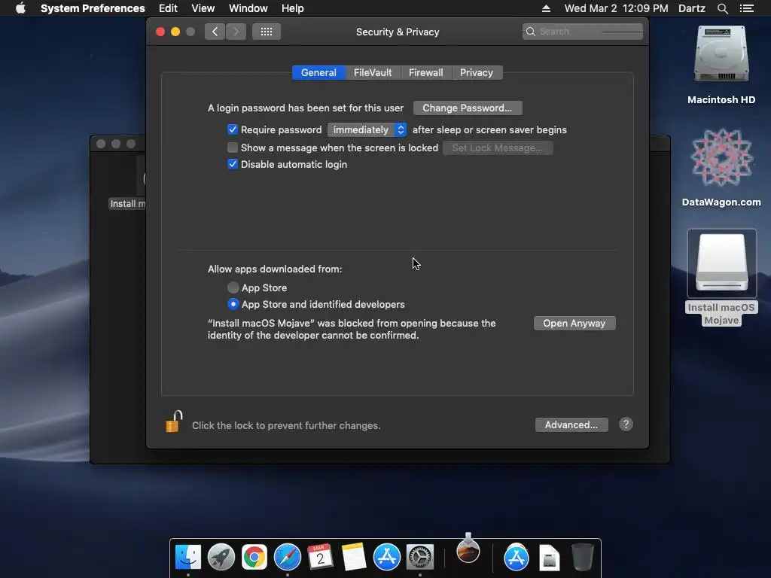The height and width of the screenshot is (578, 771).
Task: Select Macintosh HD desktop drive icon
Action: tap(721, 54)
